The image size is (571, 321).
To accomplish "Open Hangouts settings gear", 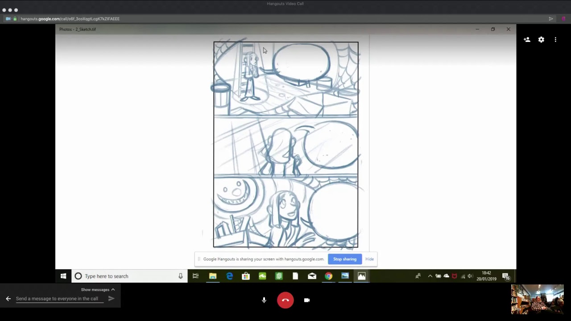I will point(541,40).
